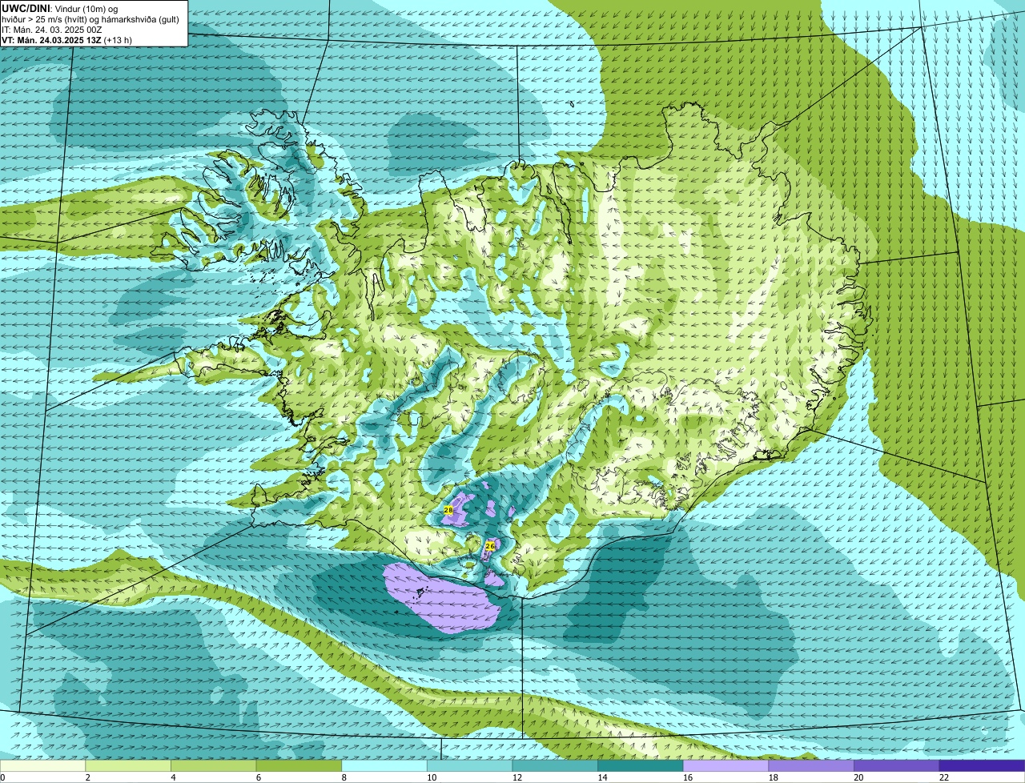This screenshot has height=783, width=1025.
Task: Click the "VT: Mán. 24.03.2025 13Z" line
Action: pos(51,40)
